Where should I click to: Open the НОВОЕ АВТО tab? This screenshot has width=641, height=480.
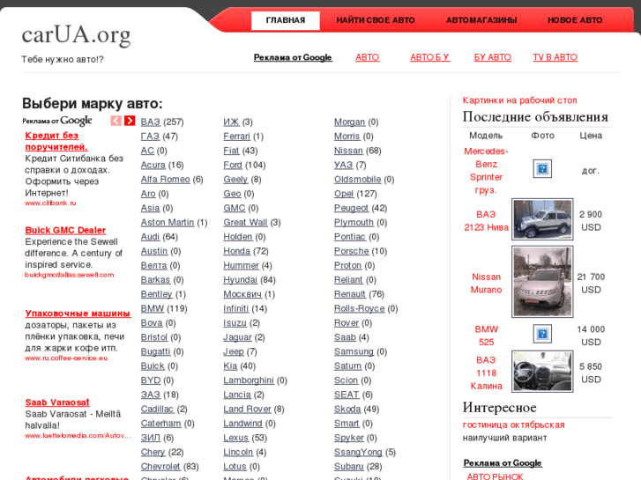point(575,20)
